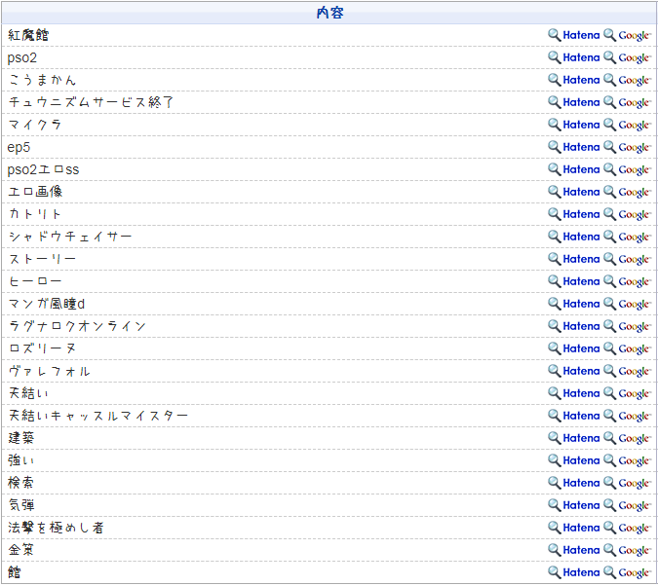The height and width of the screenshot is (586, 658).
Task: Click Google icon in 検索 row
Action: point(627,483)
